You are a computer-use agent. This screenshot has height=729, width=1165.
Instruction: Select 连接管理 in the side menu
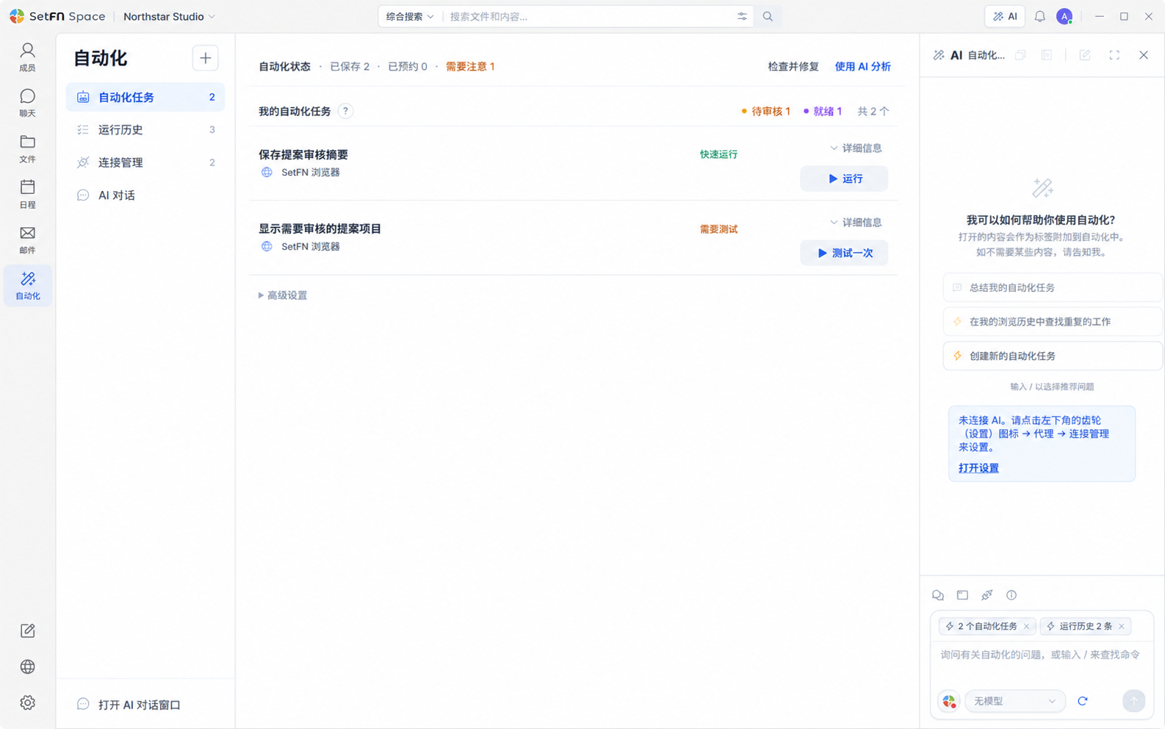point(145,162)
